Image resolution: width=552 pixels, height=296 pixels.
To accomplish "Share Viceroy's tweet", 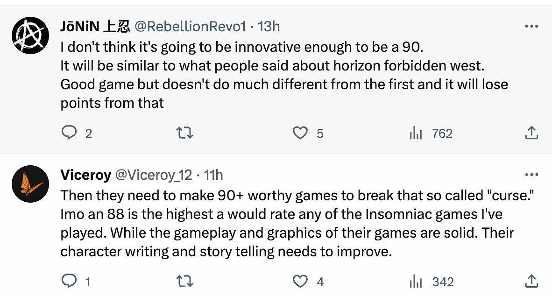I will point(531,282).
